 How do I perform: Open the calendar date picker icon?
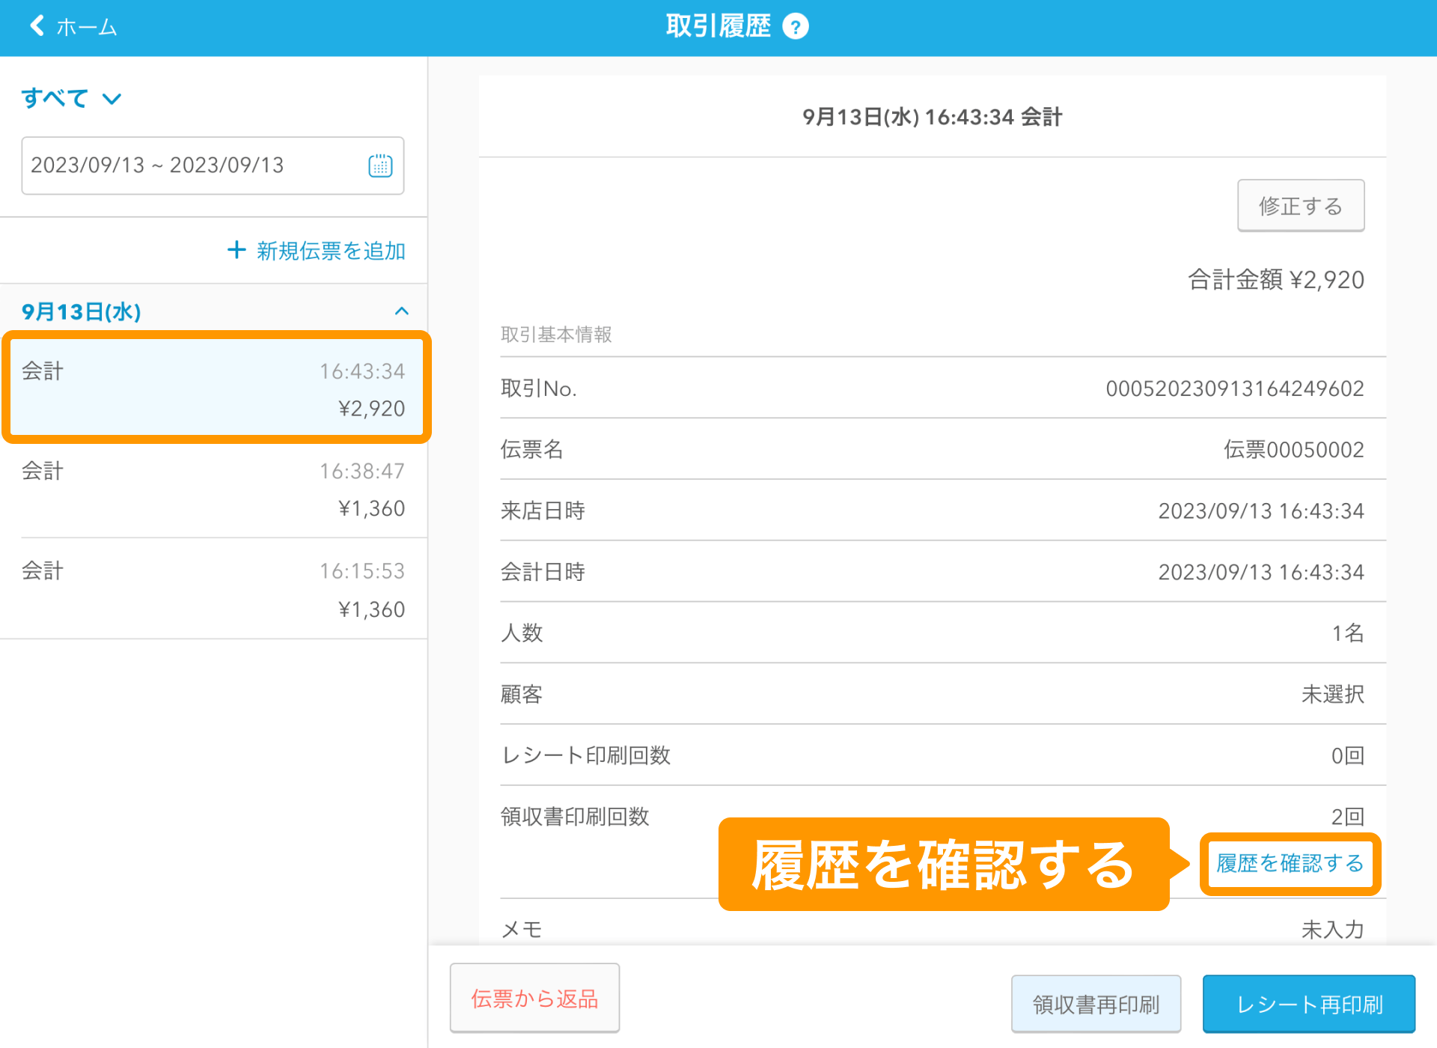380,166
